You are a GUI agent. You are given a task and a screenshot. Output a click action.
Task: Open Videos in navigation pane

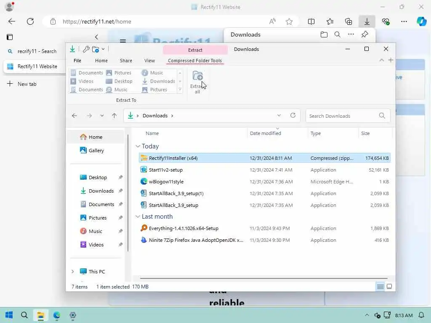95,245
